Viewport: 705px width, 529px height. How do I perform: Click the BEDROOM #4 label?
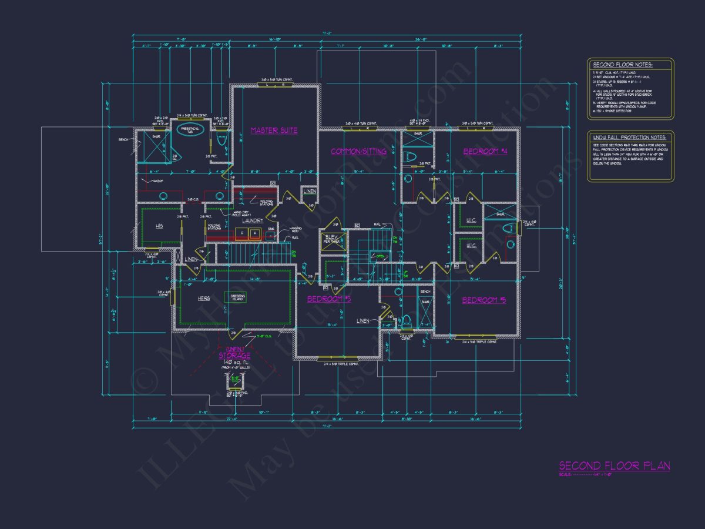(485, 152)
